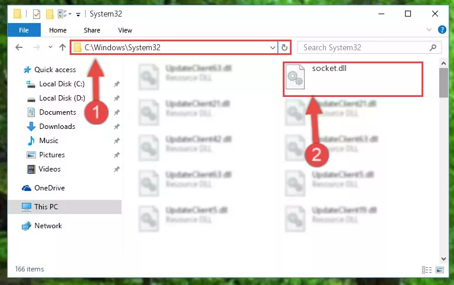Viewport: 454px width, 285px height.
Task: Click Properties icon in quick access toolbar
Action: 37,14
